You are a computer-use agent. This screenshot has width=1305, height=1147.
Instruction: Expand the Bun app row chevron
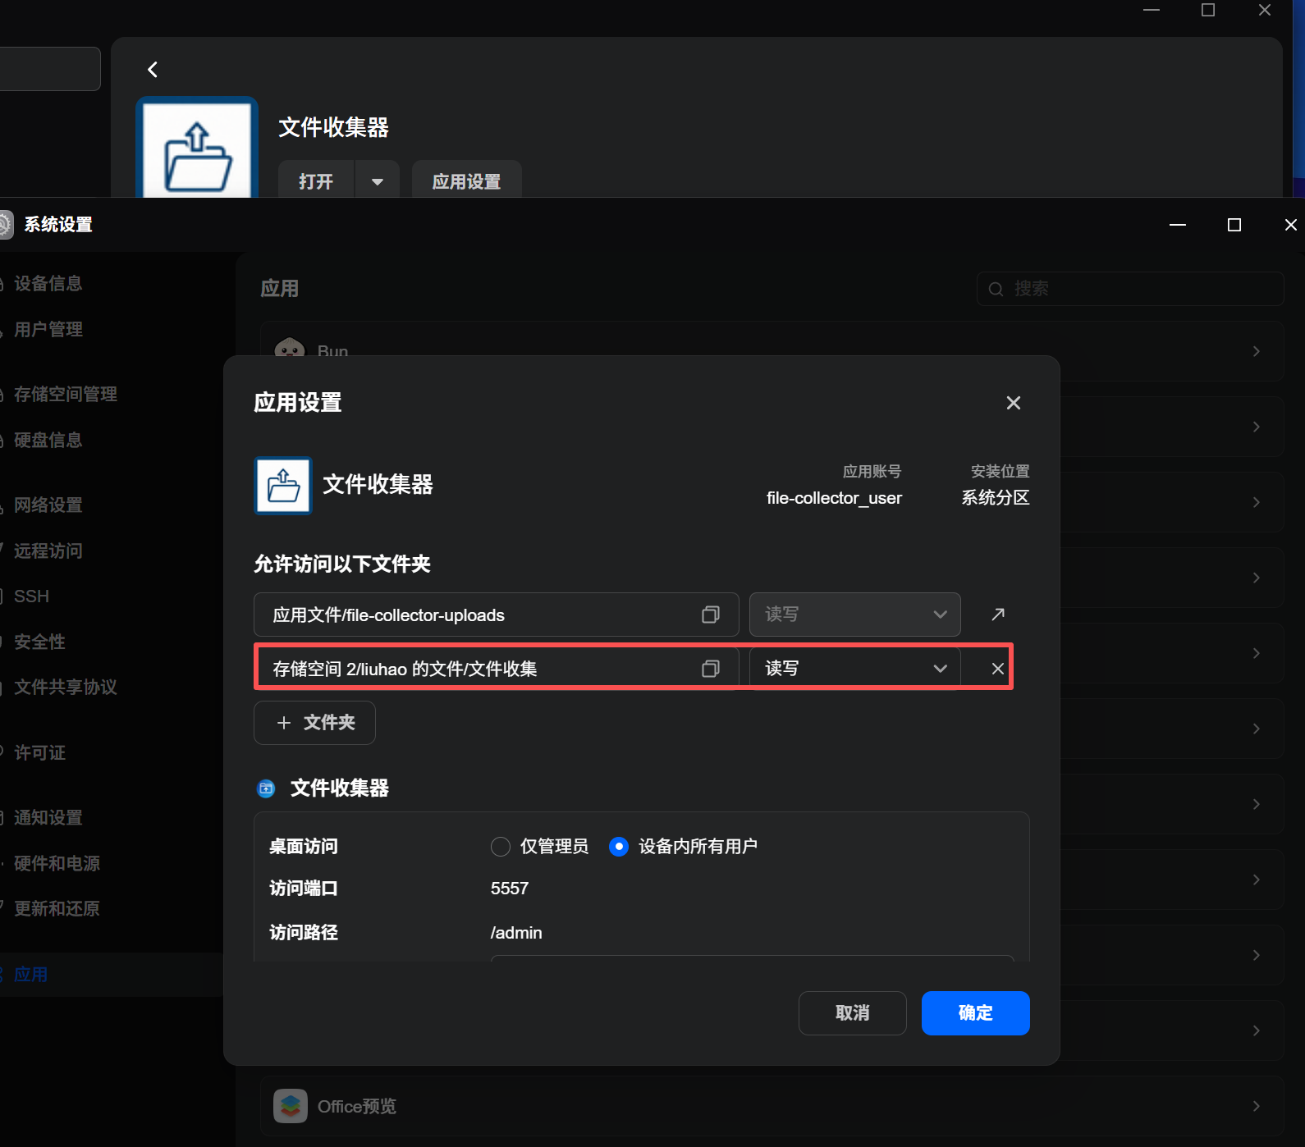pos(1256,351)
